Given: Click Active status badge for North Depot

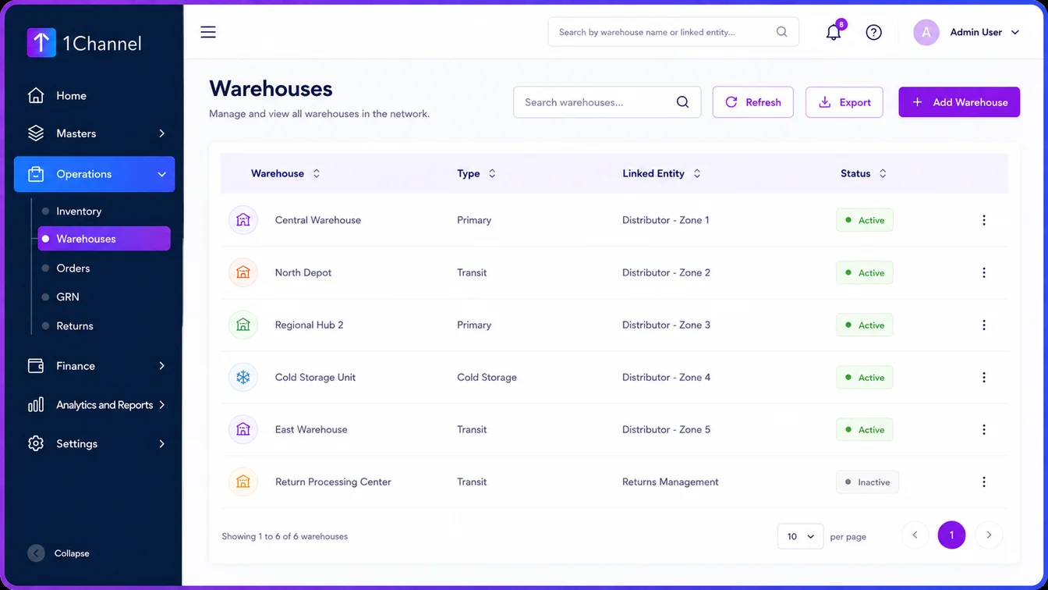Looking at the screenshot, I should click(865, 272).
